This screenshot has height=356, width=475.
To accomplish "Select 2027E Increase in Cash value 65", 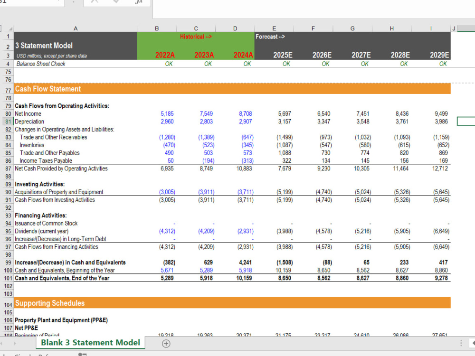I will (366, 262).
